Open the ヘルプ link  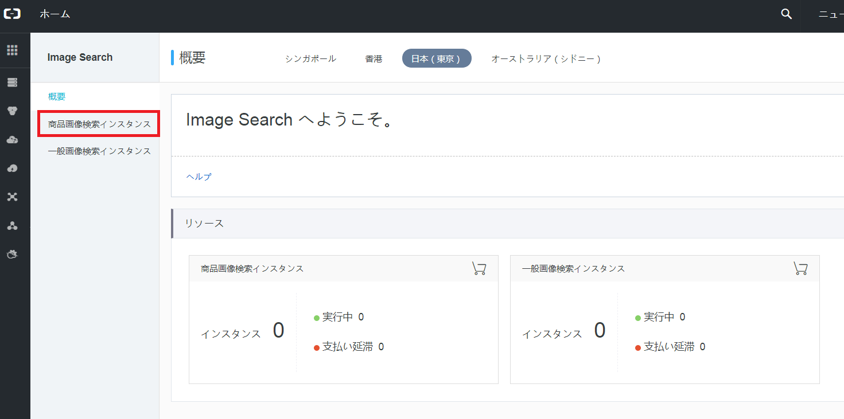[x=199, y=177]
